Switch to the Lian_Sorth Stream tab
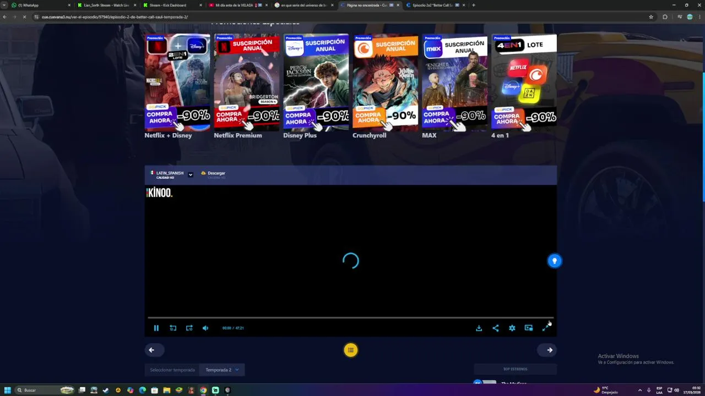 (106, 5)
